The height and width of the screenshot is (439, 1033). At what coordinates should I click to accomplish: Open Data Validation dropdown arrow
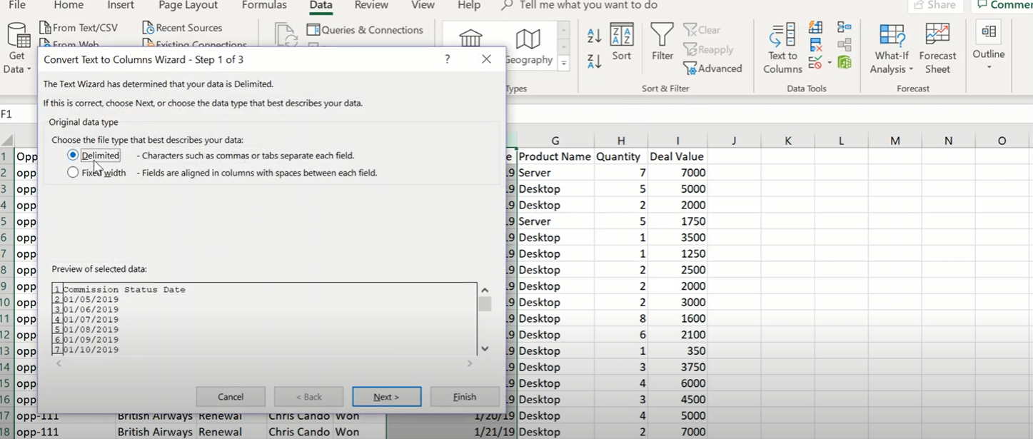829,64
